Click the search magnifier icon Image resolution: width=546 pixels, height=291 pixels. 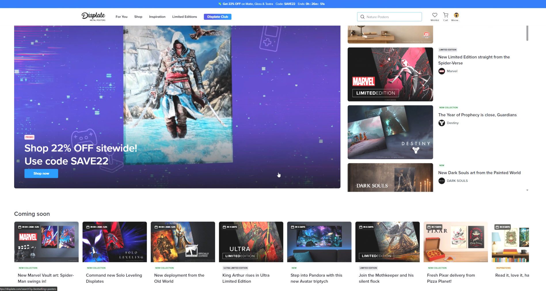362,17
